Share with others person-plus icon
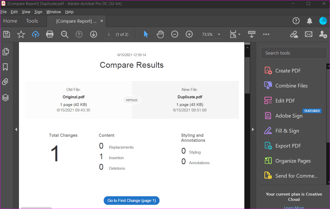The height and width of the screenshot is (209, 330). point(323,34)
